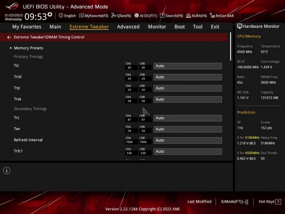
Task: Click the Tras Auto field
Action: click(x=188, y=100)
